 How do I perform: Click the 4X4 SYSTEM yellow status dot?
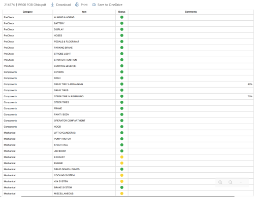pyautogui.click(x=122, y=181)
